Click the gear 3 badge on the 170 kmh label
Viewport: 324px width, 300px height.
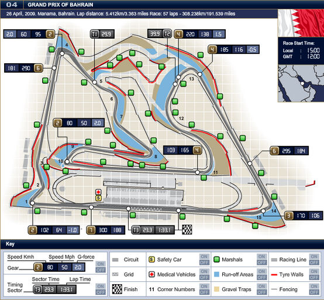pyautogui.click(x=289, y=216)
